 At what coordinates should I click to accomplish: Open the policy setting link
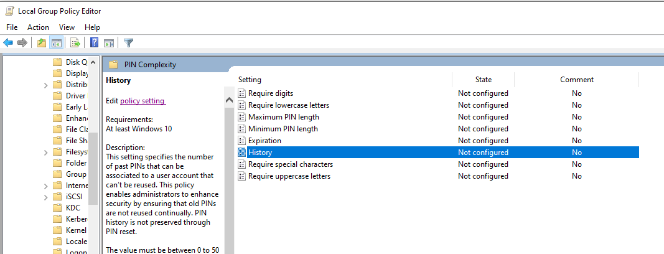[x=143, y=101]
